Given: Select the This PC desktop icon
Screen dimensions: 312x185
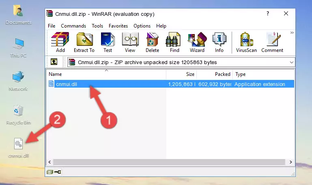Looking at the screenshot, I should pos(18,48).
